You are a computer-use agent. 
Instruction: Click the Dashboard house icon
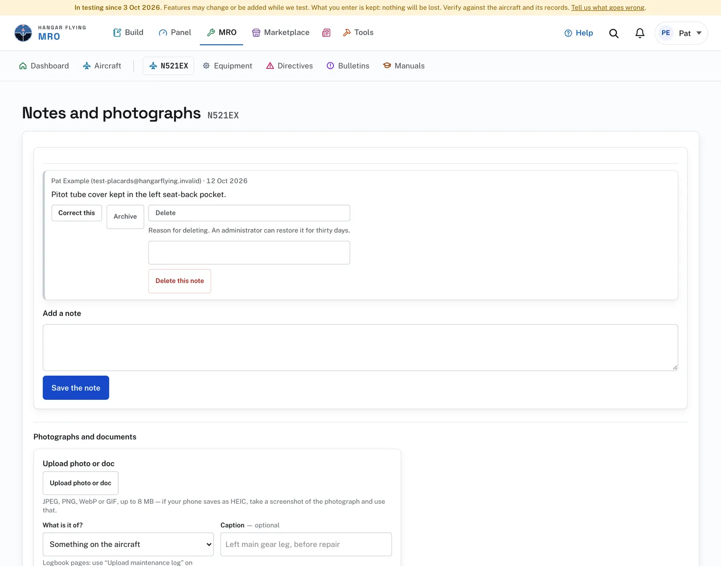click(x=23, y=66)
